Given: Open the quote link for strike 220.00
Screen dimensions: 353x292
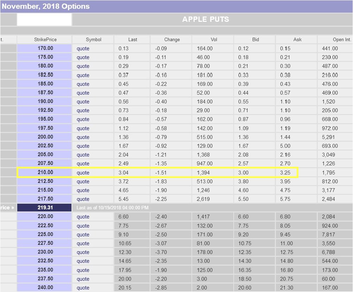Looking at the screenshot, I should pos(83,217).
